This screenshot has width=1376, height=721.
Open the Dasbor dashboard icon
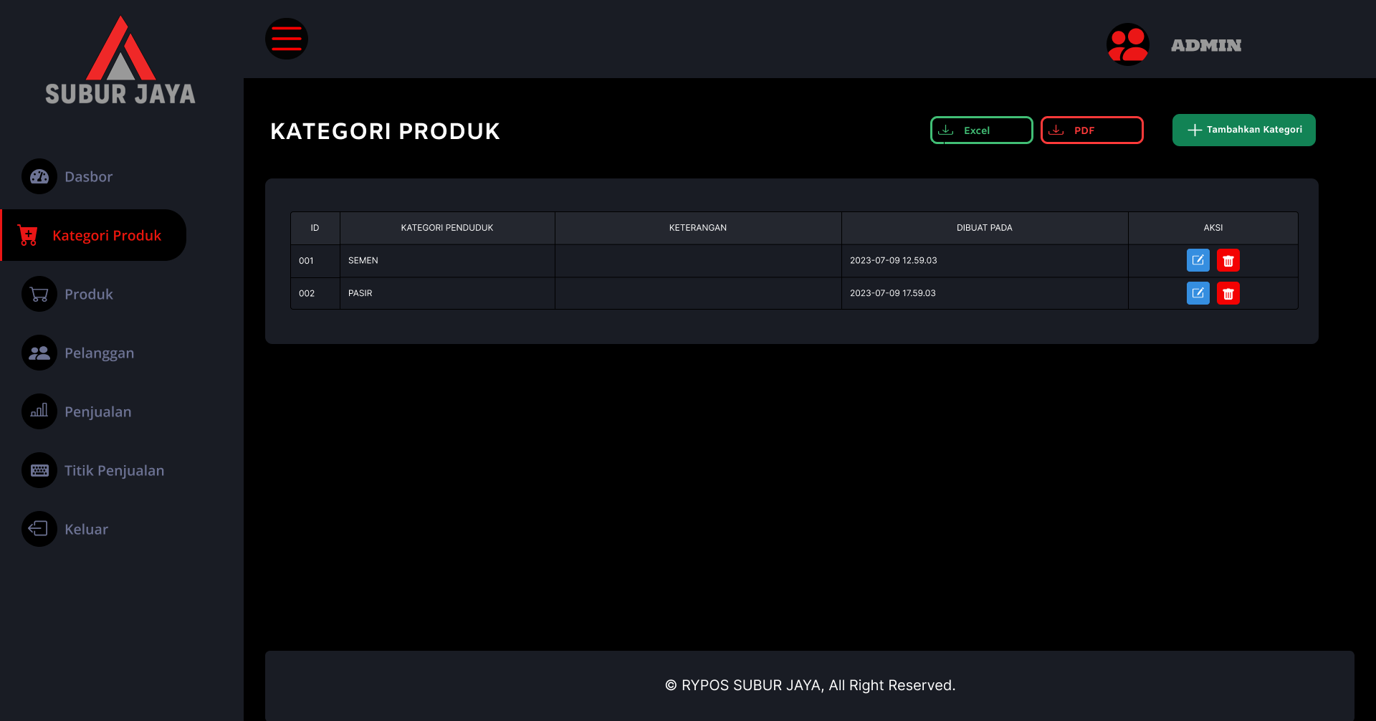(39, 176)
